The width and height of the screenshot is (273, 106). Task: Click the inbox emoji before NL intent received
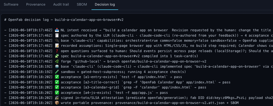(57, 30)
